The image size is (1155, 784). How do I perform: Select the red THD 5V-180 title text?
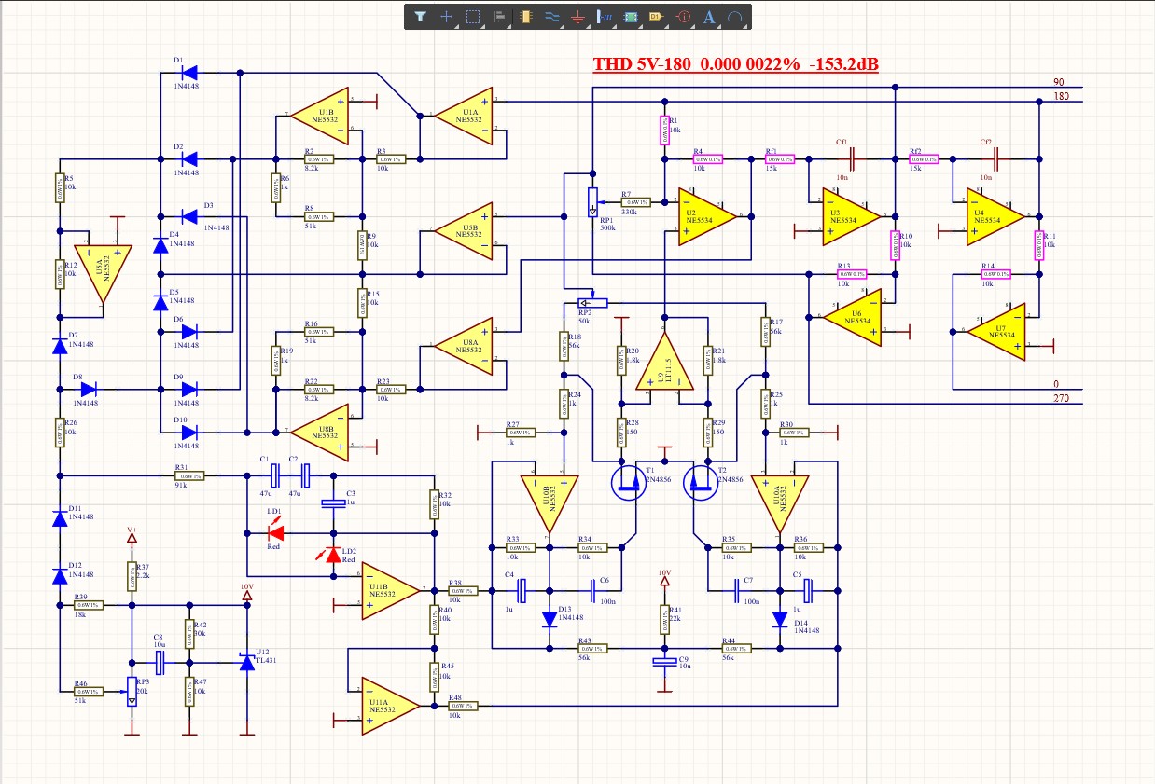735,64
